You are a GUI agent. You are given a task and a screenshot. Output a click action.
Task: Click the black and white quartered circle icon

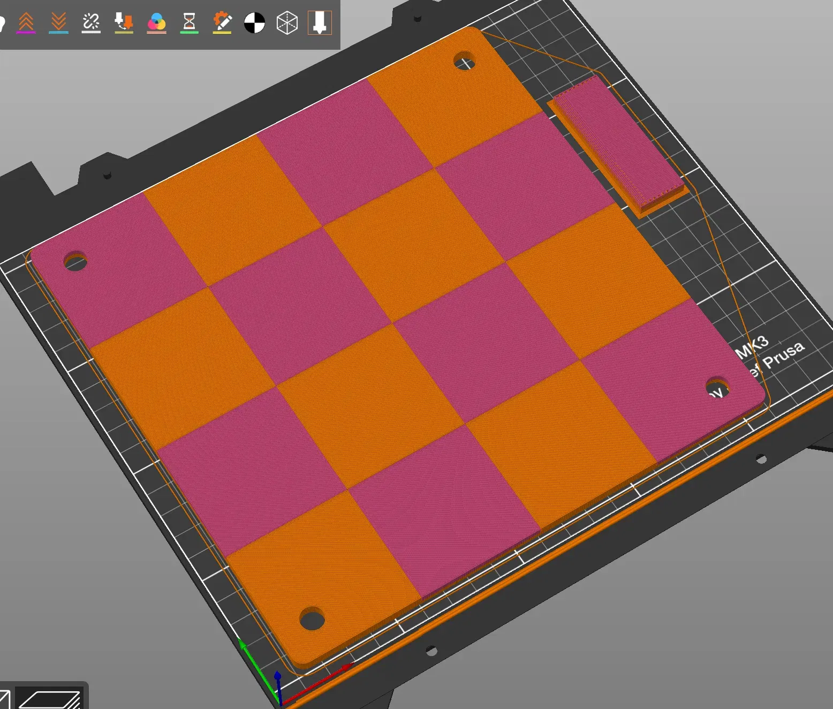click(x=254, y=23)
